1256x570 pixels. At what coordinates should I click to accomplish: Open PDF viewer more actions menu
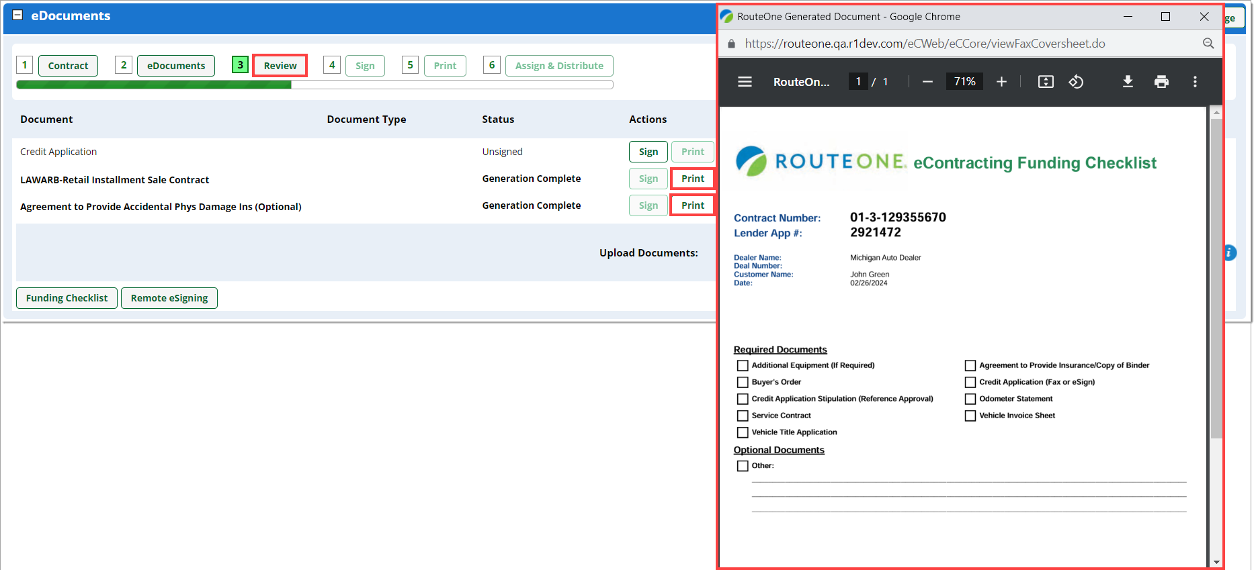tap(1195, 82)
